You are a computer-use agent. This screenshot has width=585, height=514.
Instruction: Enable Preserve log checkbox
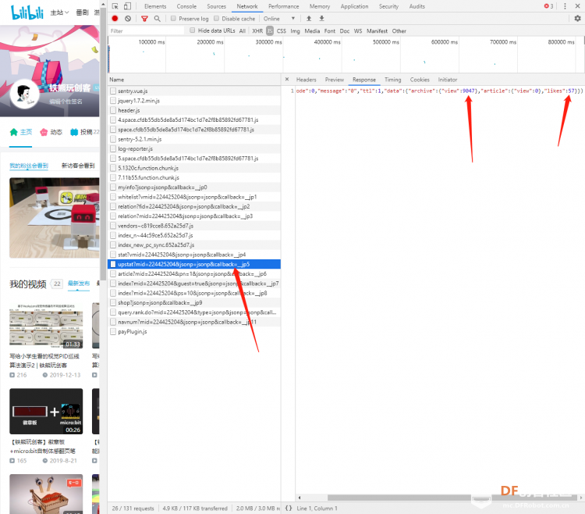click(x=173, y=18)
